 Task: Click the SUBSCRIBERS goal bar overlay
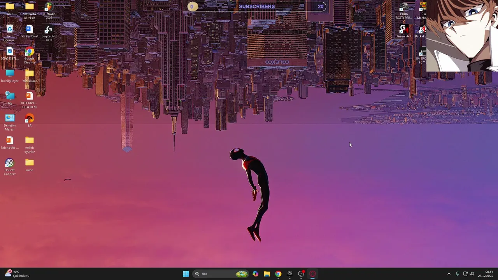pyautogui.click(x=257, y=7)
